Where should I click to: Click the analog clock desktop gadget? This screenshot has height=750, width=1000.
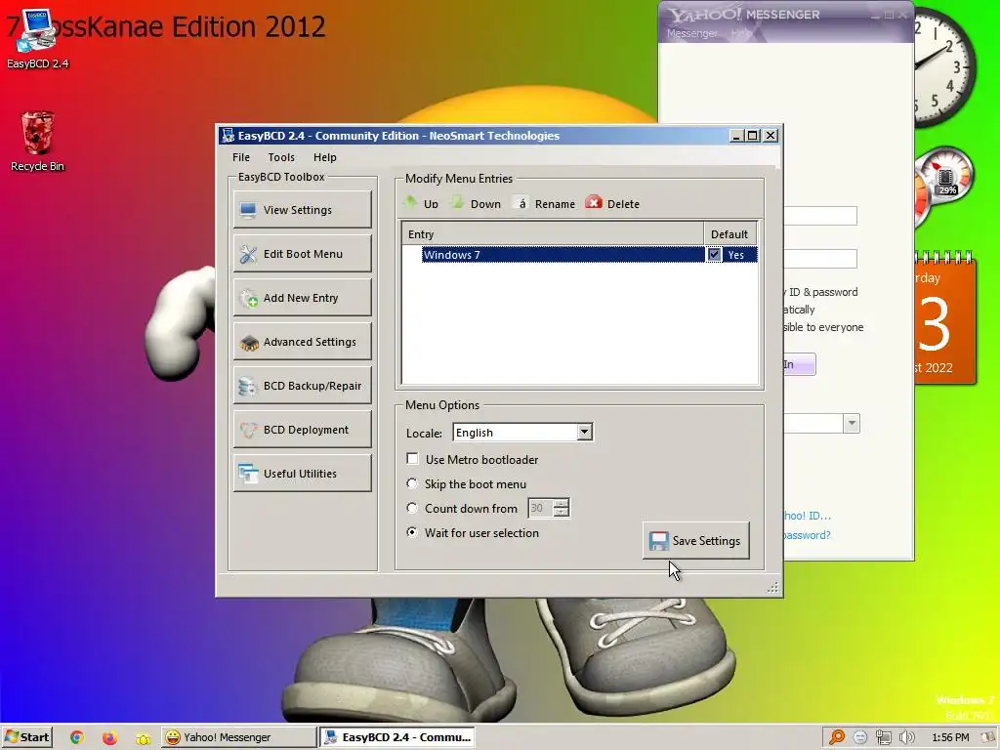(x=945, y=67)
